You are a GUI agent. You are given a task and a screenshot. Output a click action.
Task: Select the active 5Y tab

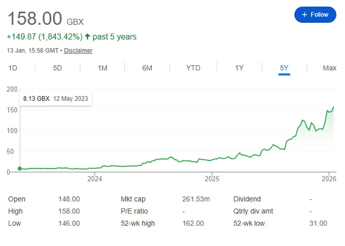[284, 68]
